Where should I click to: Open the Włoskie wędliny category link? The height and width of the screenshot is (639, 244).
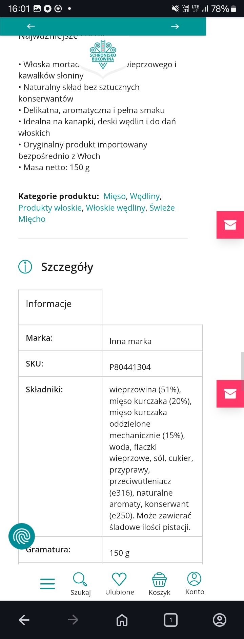[x=116, y=208]
